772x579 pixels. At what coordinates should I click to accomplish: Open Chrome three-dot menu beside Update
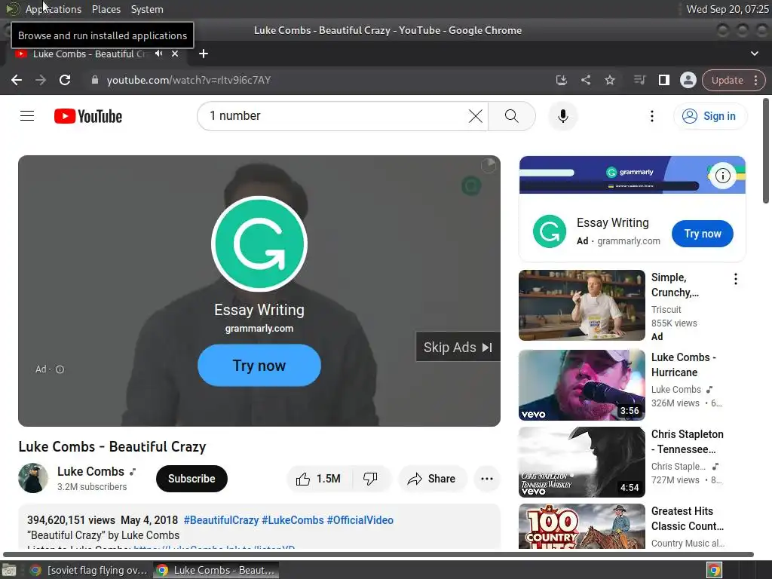pyautogui.click(x=755, y=80)
